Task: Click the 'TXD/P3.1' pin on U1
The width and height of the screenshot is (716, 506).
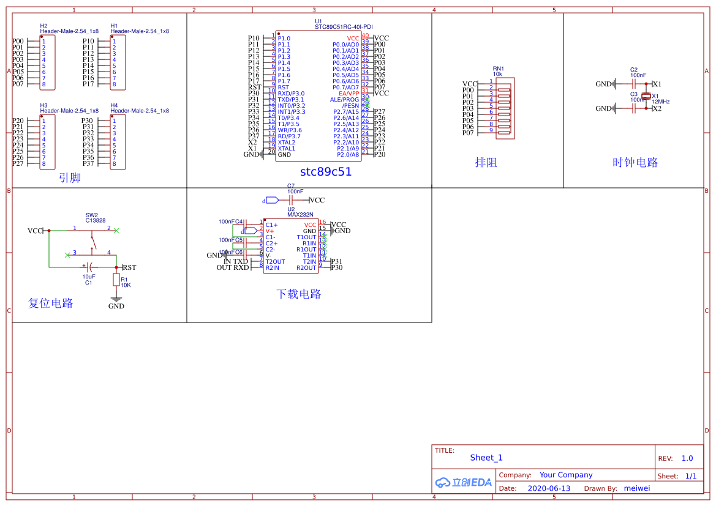Action: [290, 100]
